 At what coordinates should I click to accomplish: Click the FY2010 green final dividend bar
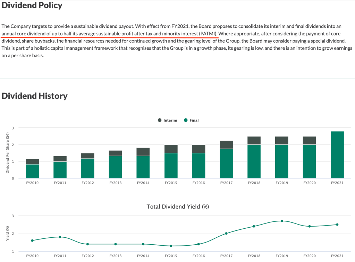[x=32, y=171]
